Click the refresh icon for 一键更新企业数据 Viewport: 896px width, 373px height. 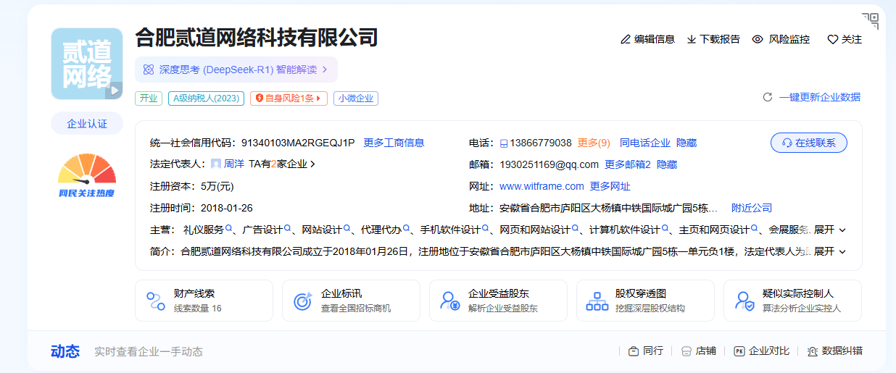pyautogui.click(x=768, y=97)
